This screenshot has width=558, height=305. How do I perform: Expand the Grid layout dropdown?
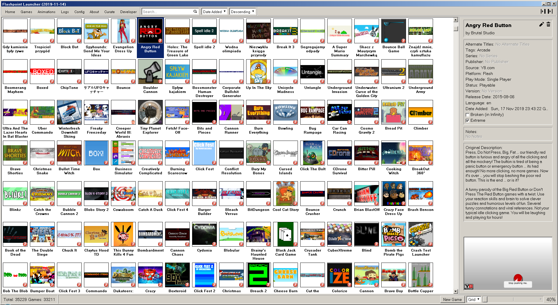tap(474, 299)
